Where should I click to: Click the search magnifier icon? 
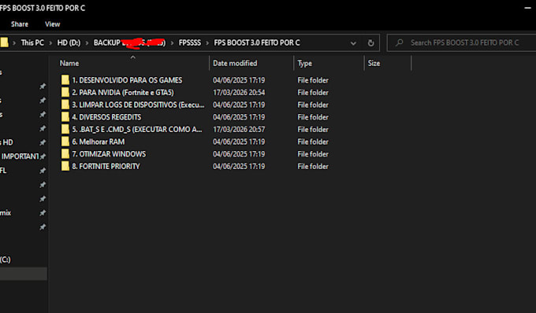[399, 42]
